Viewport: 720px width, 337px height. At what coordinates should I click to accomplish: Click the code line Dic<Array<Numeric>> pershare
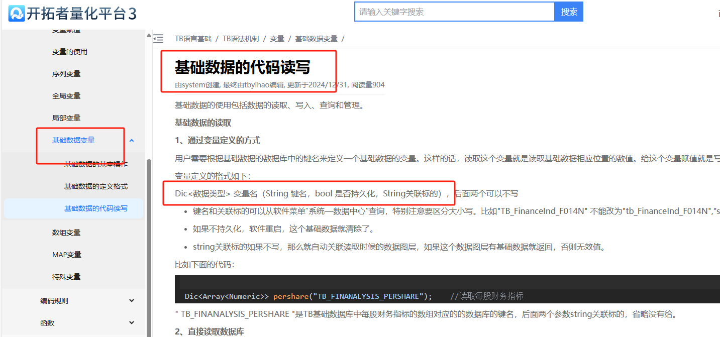point(308,296)
